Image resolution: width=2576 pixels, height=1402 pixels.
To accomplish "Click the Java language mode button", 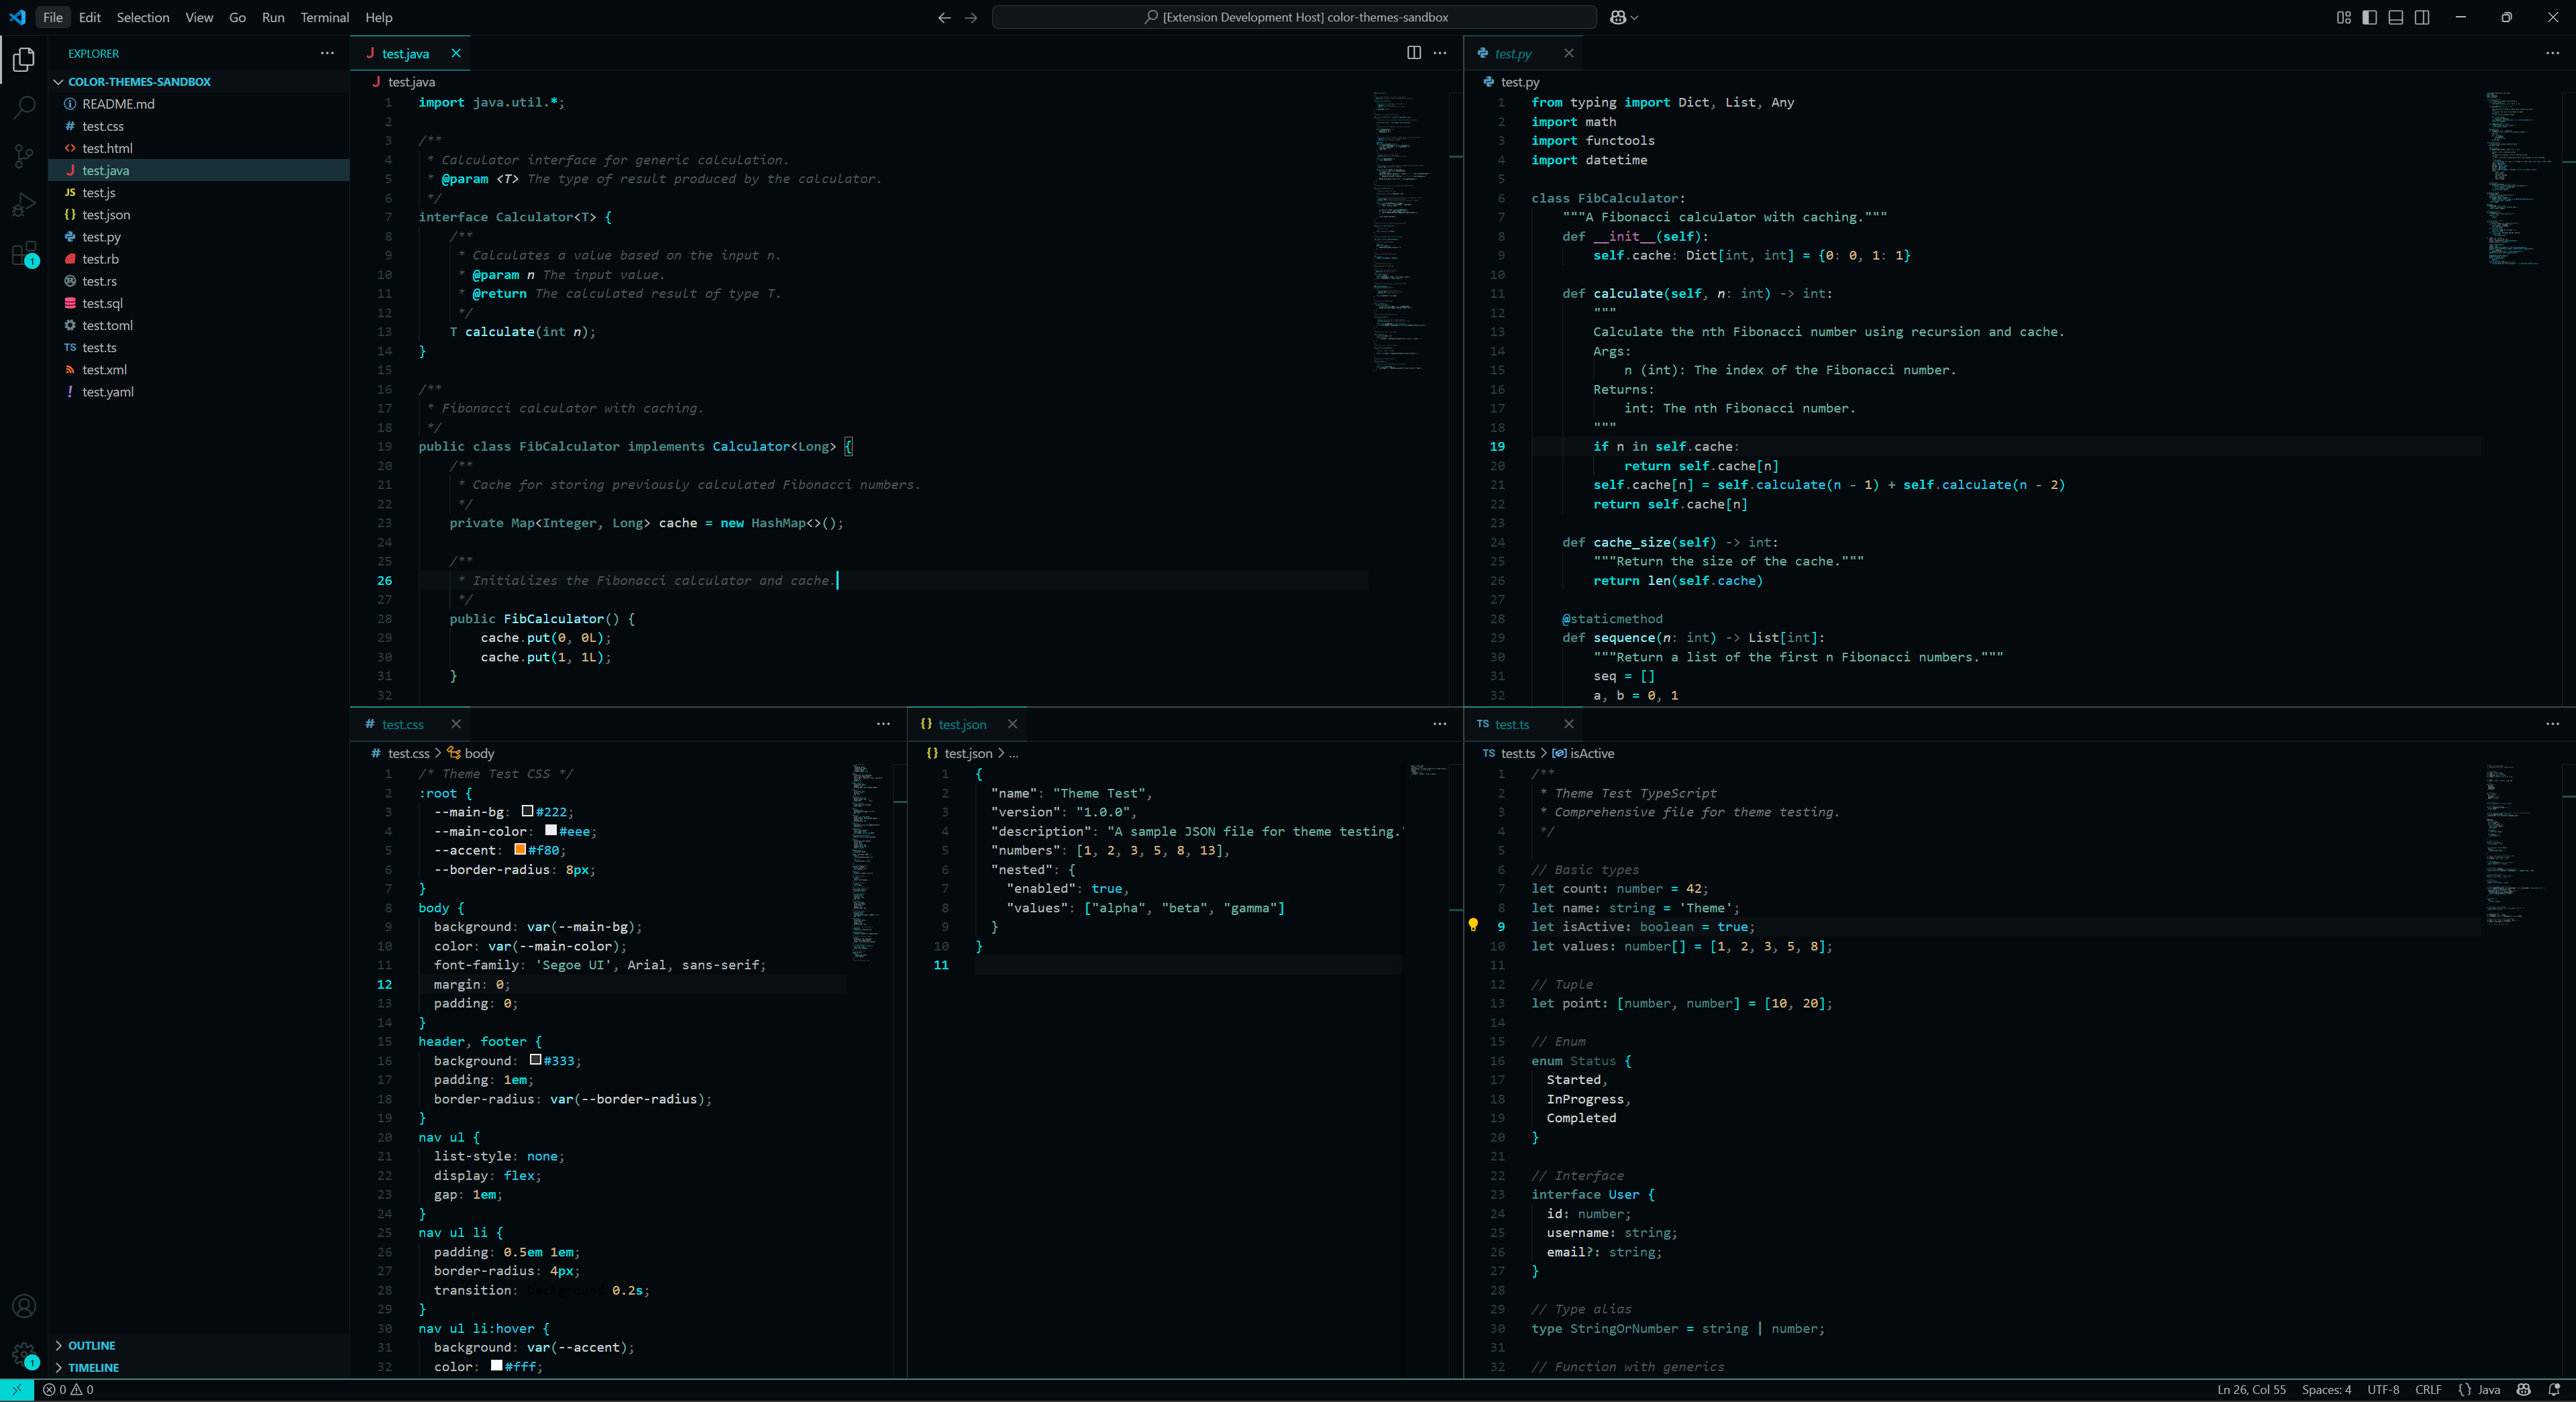I will pos(2480,1389).
